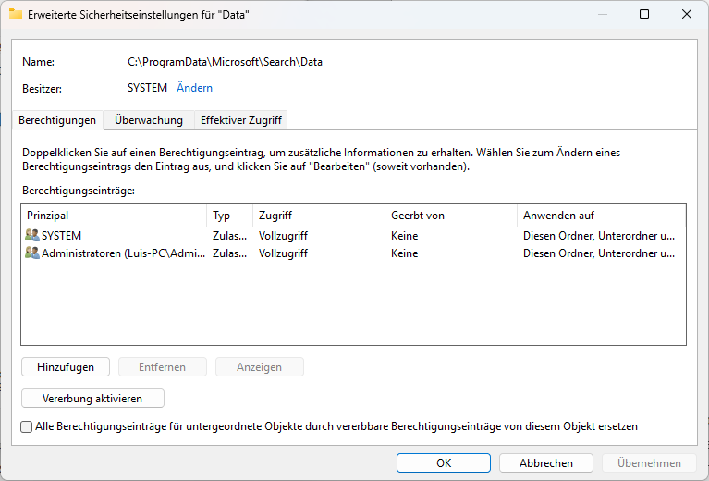Image resolution: width=709 pixels, height=481 pixels.
Task: Switch to the Berechtigungen tab
Action: tap(57, 120)
